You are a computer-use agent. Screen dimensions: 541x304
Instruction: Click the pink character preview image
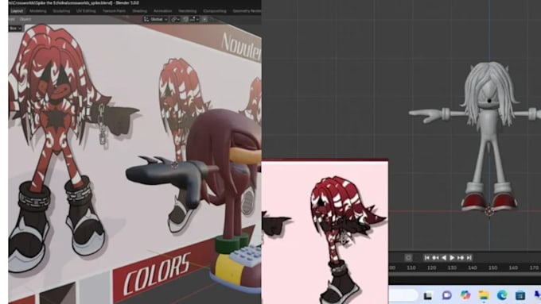[x=325, y=233]
